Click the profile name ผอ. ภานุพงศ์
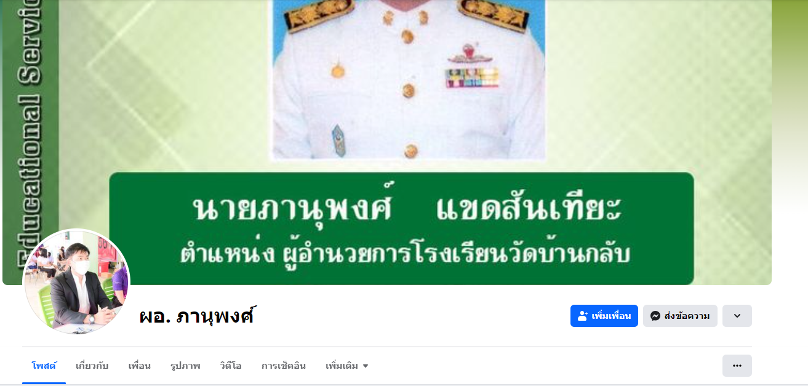This screenshot has width=808, height=386. point(197,316)
